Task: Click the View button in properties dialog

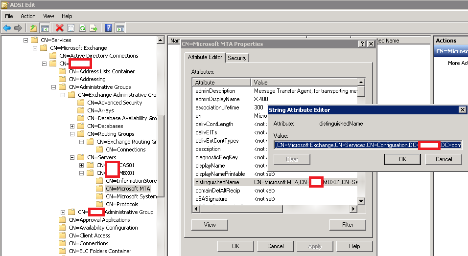Action: coord(210,225)
